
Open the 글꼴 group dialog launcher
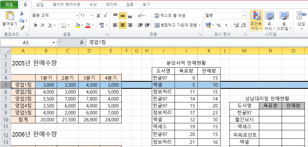[107, 34]
